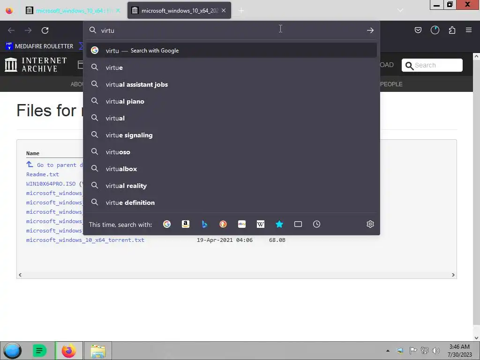This screenshot has width=480, height=360.
Task: Open the Extensions puzzle icon
Action: click(452, 30)
